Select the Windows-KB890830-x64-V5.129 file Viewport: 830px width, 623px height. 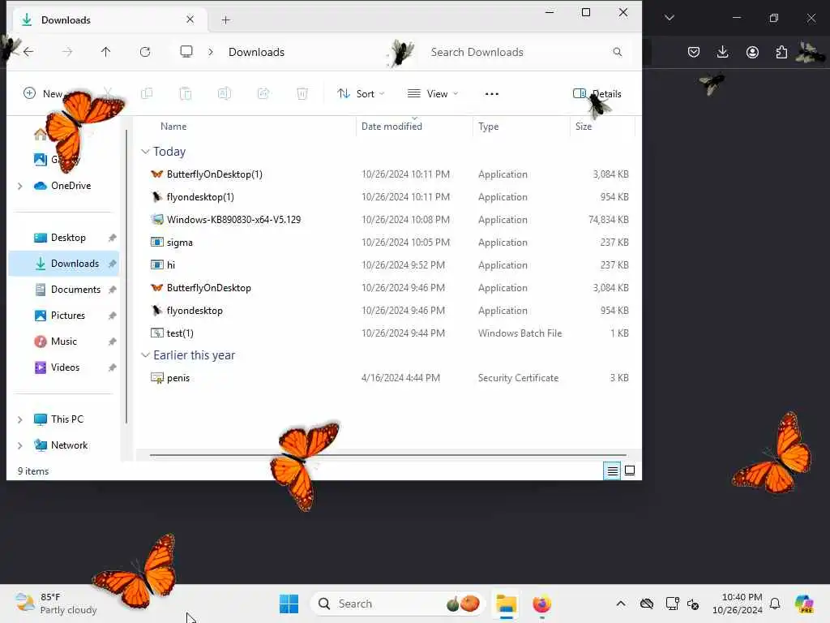pyautogui.click(x=233, y=219)
